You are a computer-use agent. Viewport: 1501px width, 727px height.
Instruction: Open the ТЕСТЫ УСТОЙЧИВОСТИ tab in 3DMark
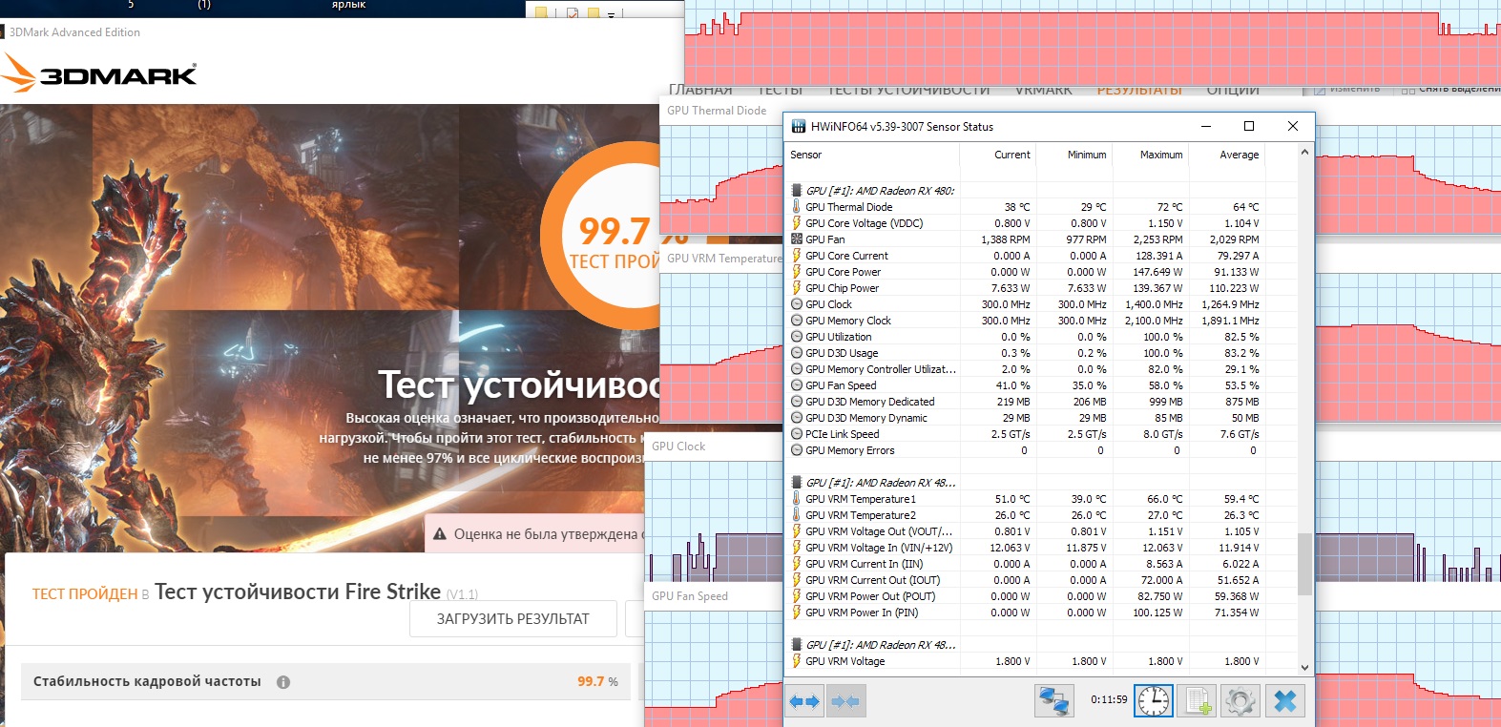(908, 90)
